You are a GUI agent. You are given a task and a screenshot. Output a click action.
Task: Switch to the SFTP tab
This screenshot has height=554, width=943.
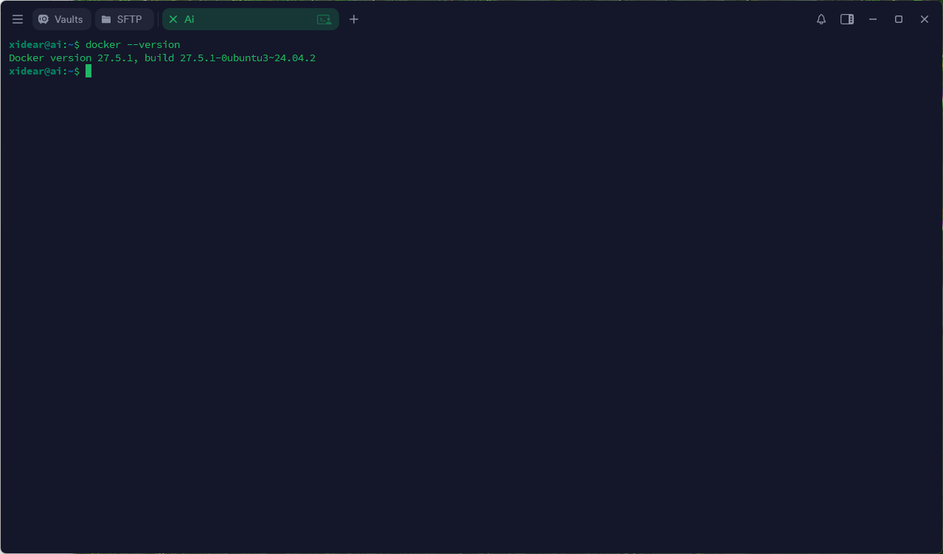(x=124, y=20)
